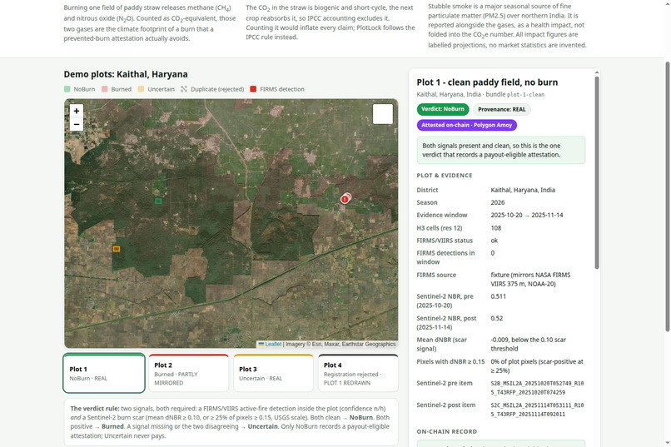The image size is (671, 447).
Task: Click the 'H3 cells (res 12)' label
Action: [440, 228]
